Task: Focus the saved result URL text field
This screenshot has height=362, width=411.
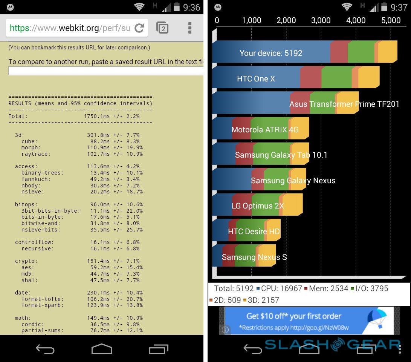Action: (x=105, y=71)
